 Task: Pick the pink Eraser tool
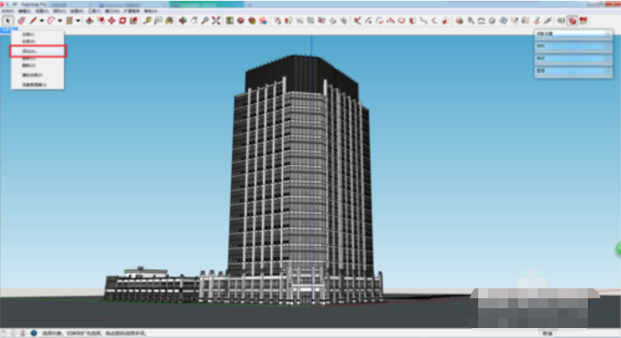22,21
